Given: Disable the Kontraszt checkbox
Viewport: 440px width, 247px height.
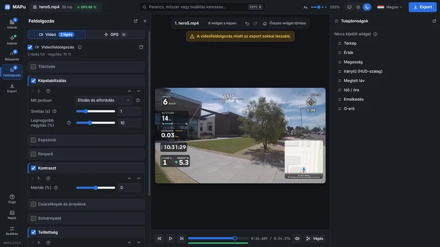Looking at the screenshot, I should point(34,168).
